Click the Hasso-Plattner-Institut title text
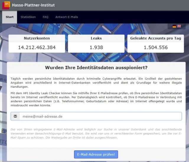Image resolution: width=189 pixels, height=162 pixels. pos(33,5)
